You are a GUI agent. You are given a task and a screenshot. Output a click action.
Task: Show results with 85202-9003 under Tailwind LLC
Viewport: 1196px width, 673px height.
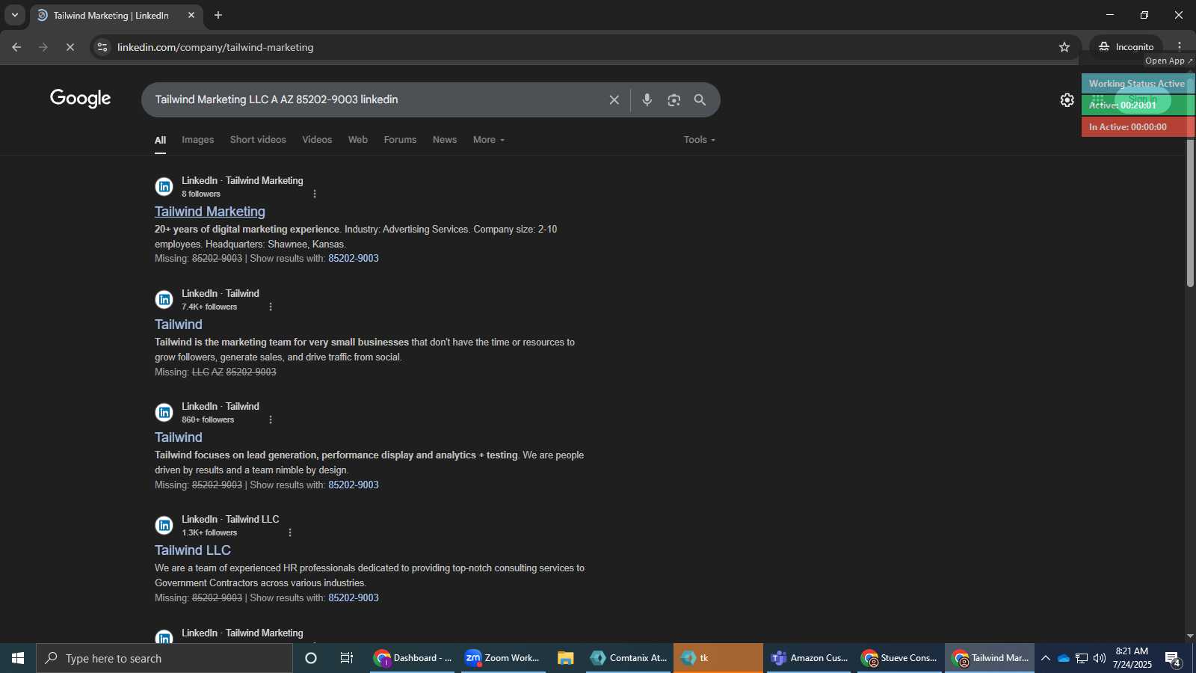(354, 598)
